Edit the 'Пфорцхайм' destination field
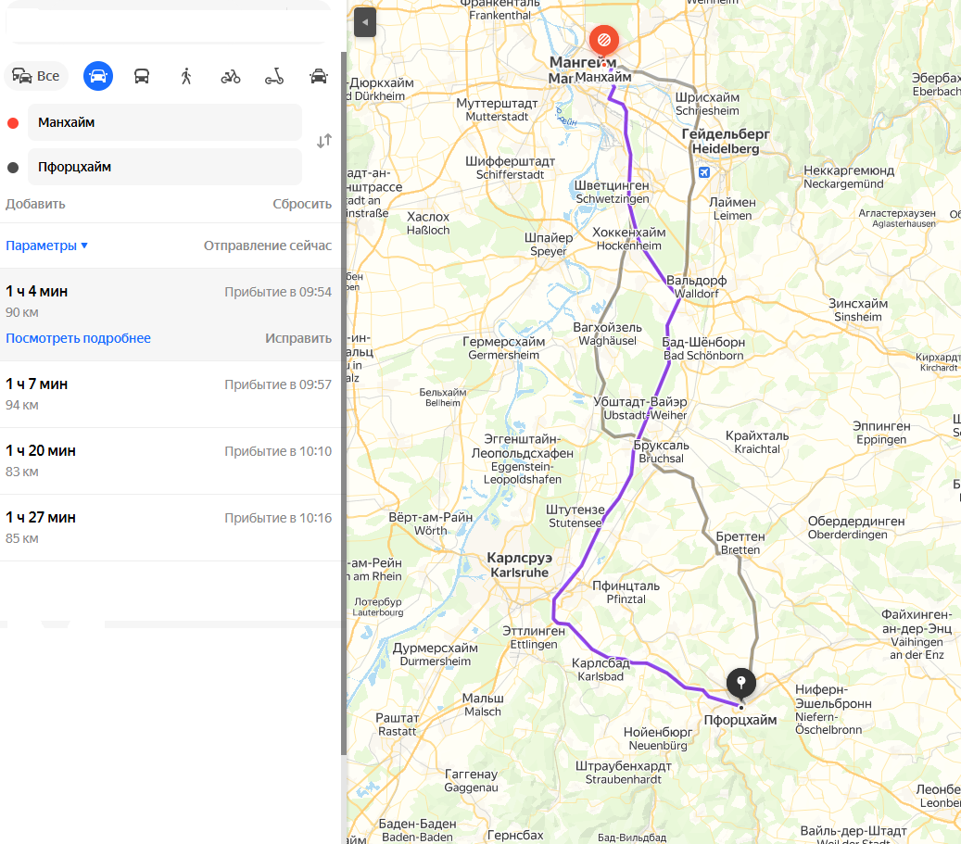 click(165, 167)
